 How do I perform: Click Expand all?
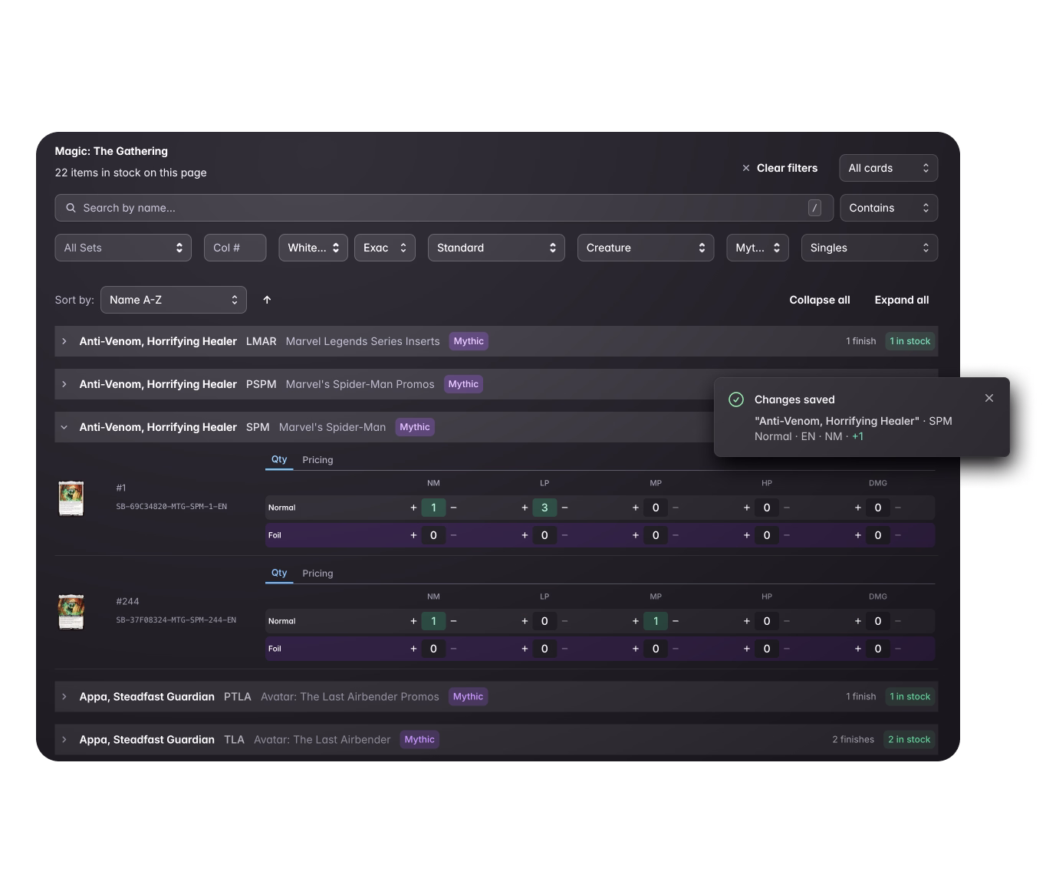[x=902, y=300]
